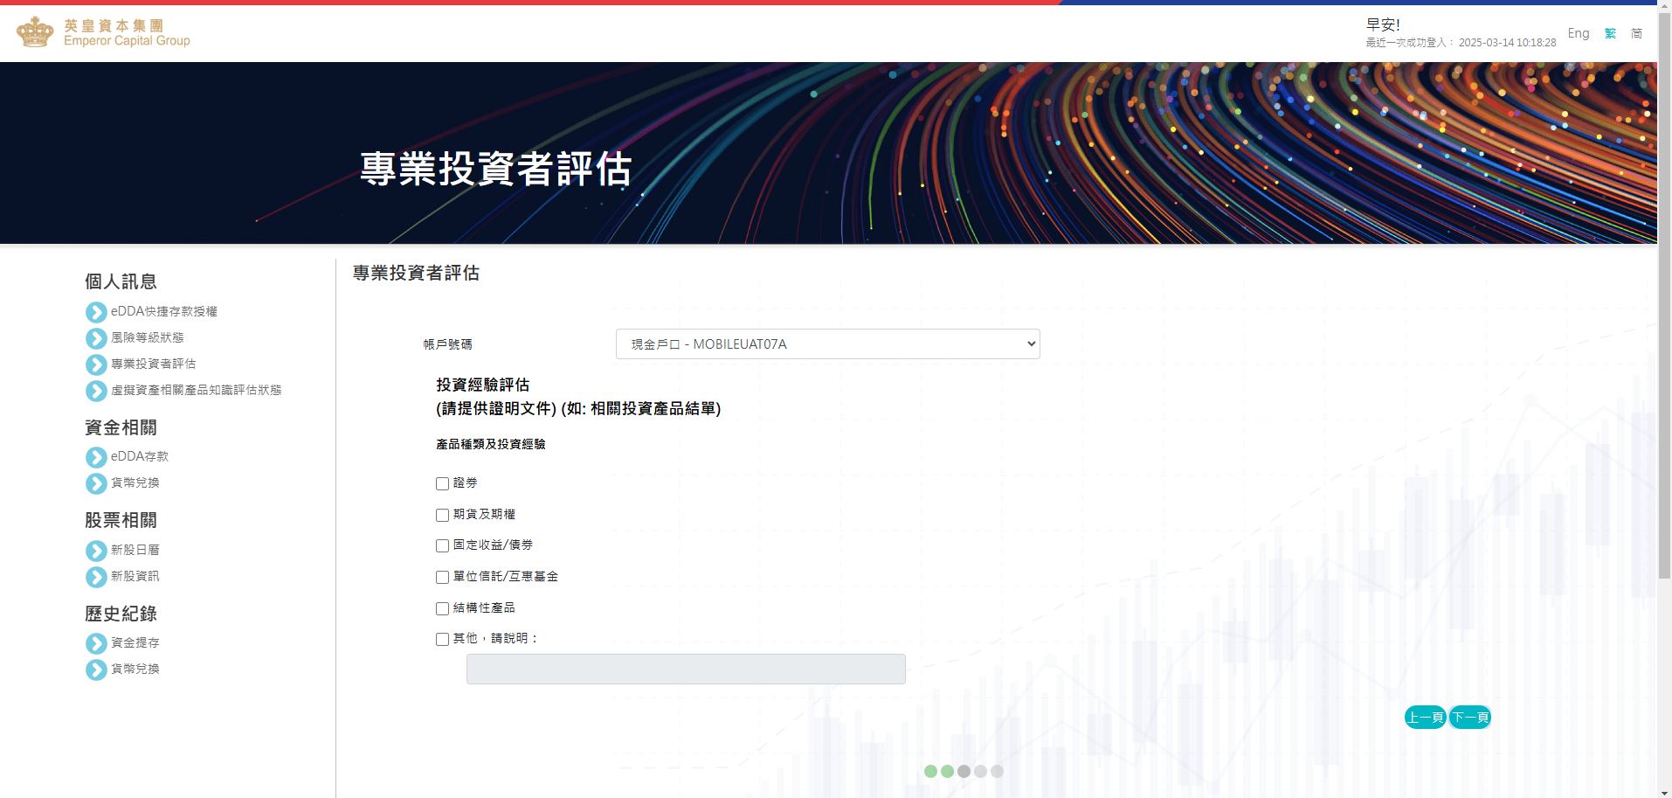Open 虛擬資產相關產品知識評估狀態 link
The image size is (1672, 798).
(x=197, y=390)
